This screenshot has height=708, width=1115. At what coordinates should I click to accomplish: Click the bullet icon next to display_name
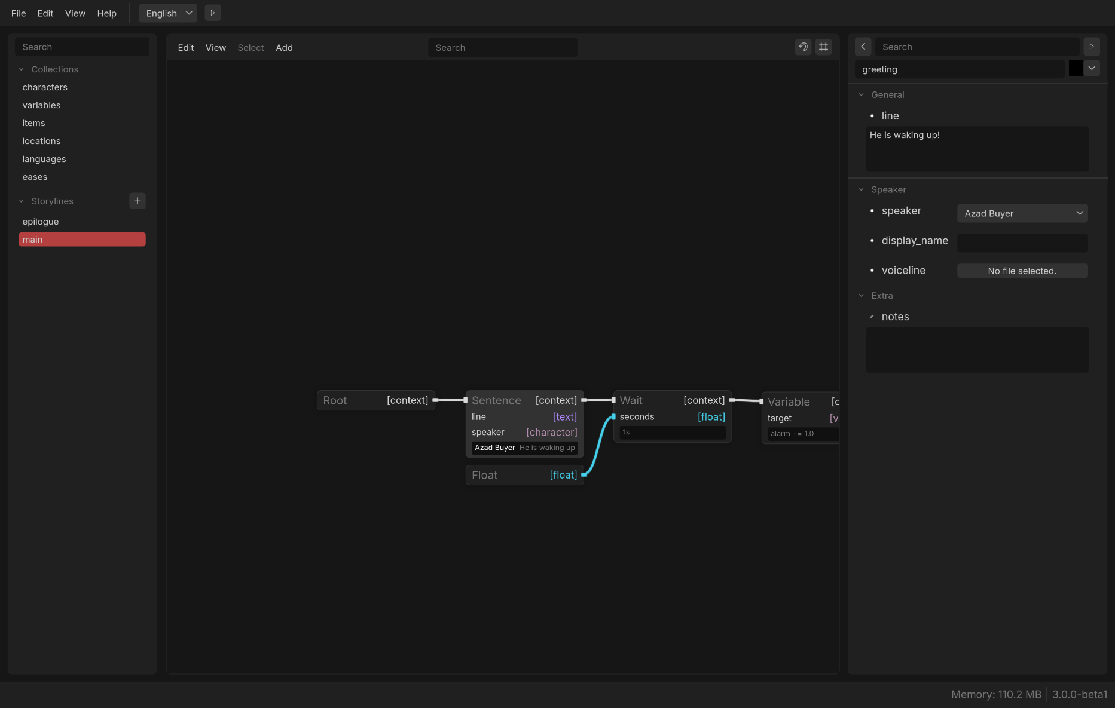click(x=872, y=241)
